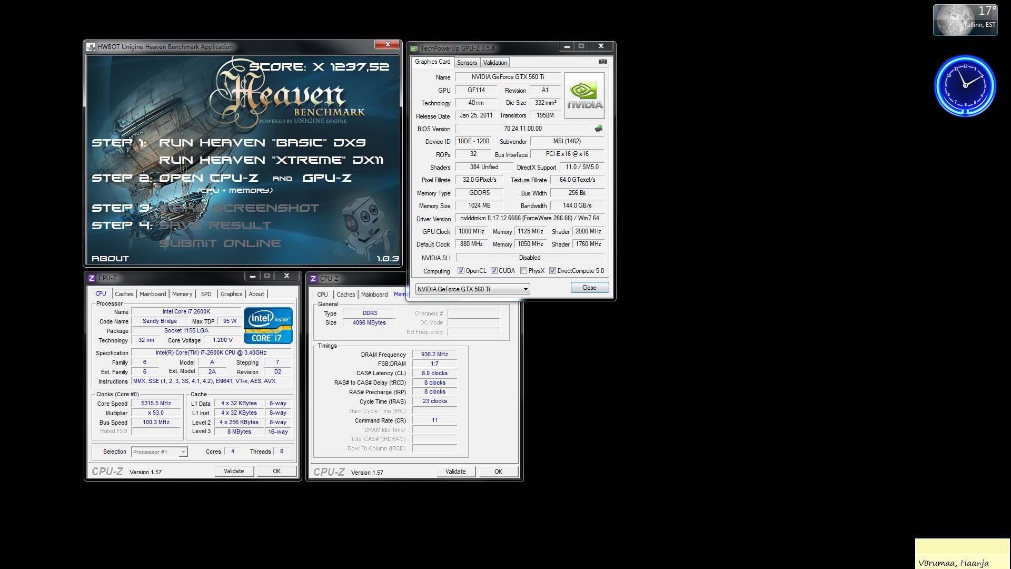Open the GPU selection dropdown in GPU-Z

click(472, 289)
